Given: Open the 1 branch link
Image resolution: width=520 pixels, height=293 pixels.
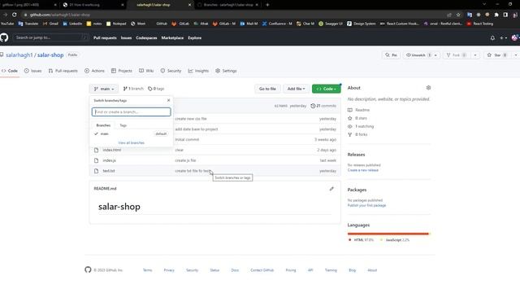Looking at the screenshot, I should [x=133, y=89].
